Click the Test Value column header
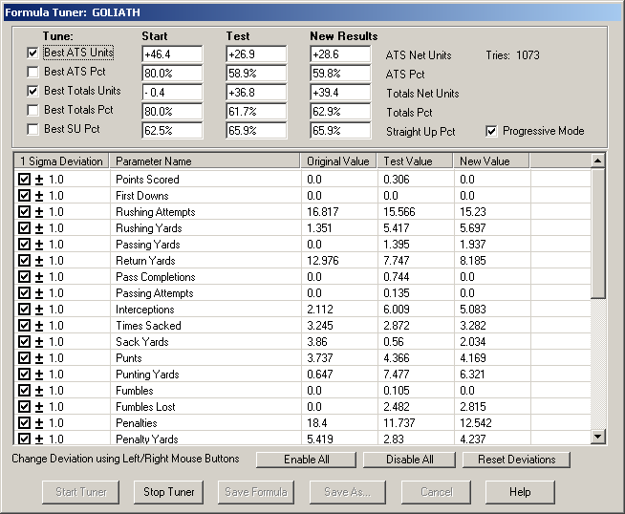Viewport: 625px width, 514px height. tap(415, 161)
